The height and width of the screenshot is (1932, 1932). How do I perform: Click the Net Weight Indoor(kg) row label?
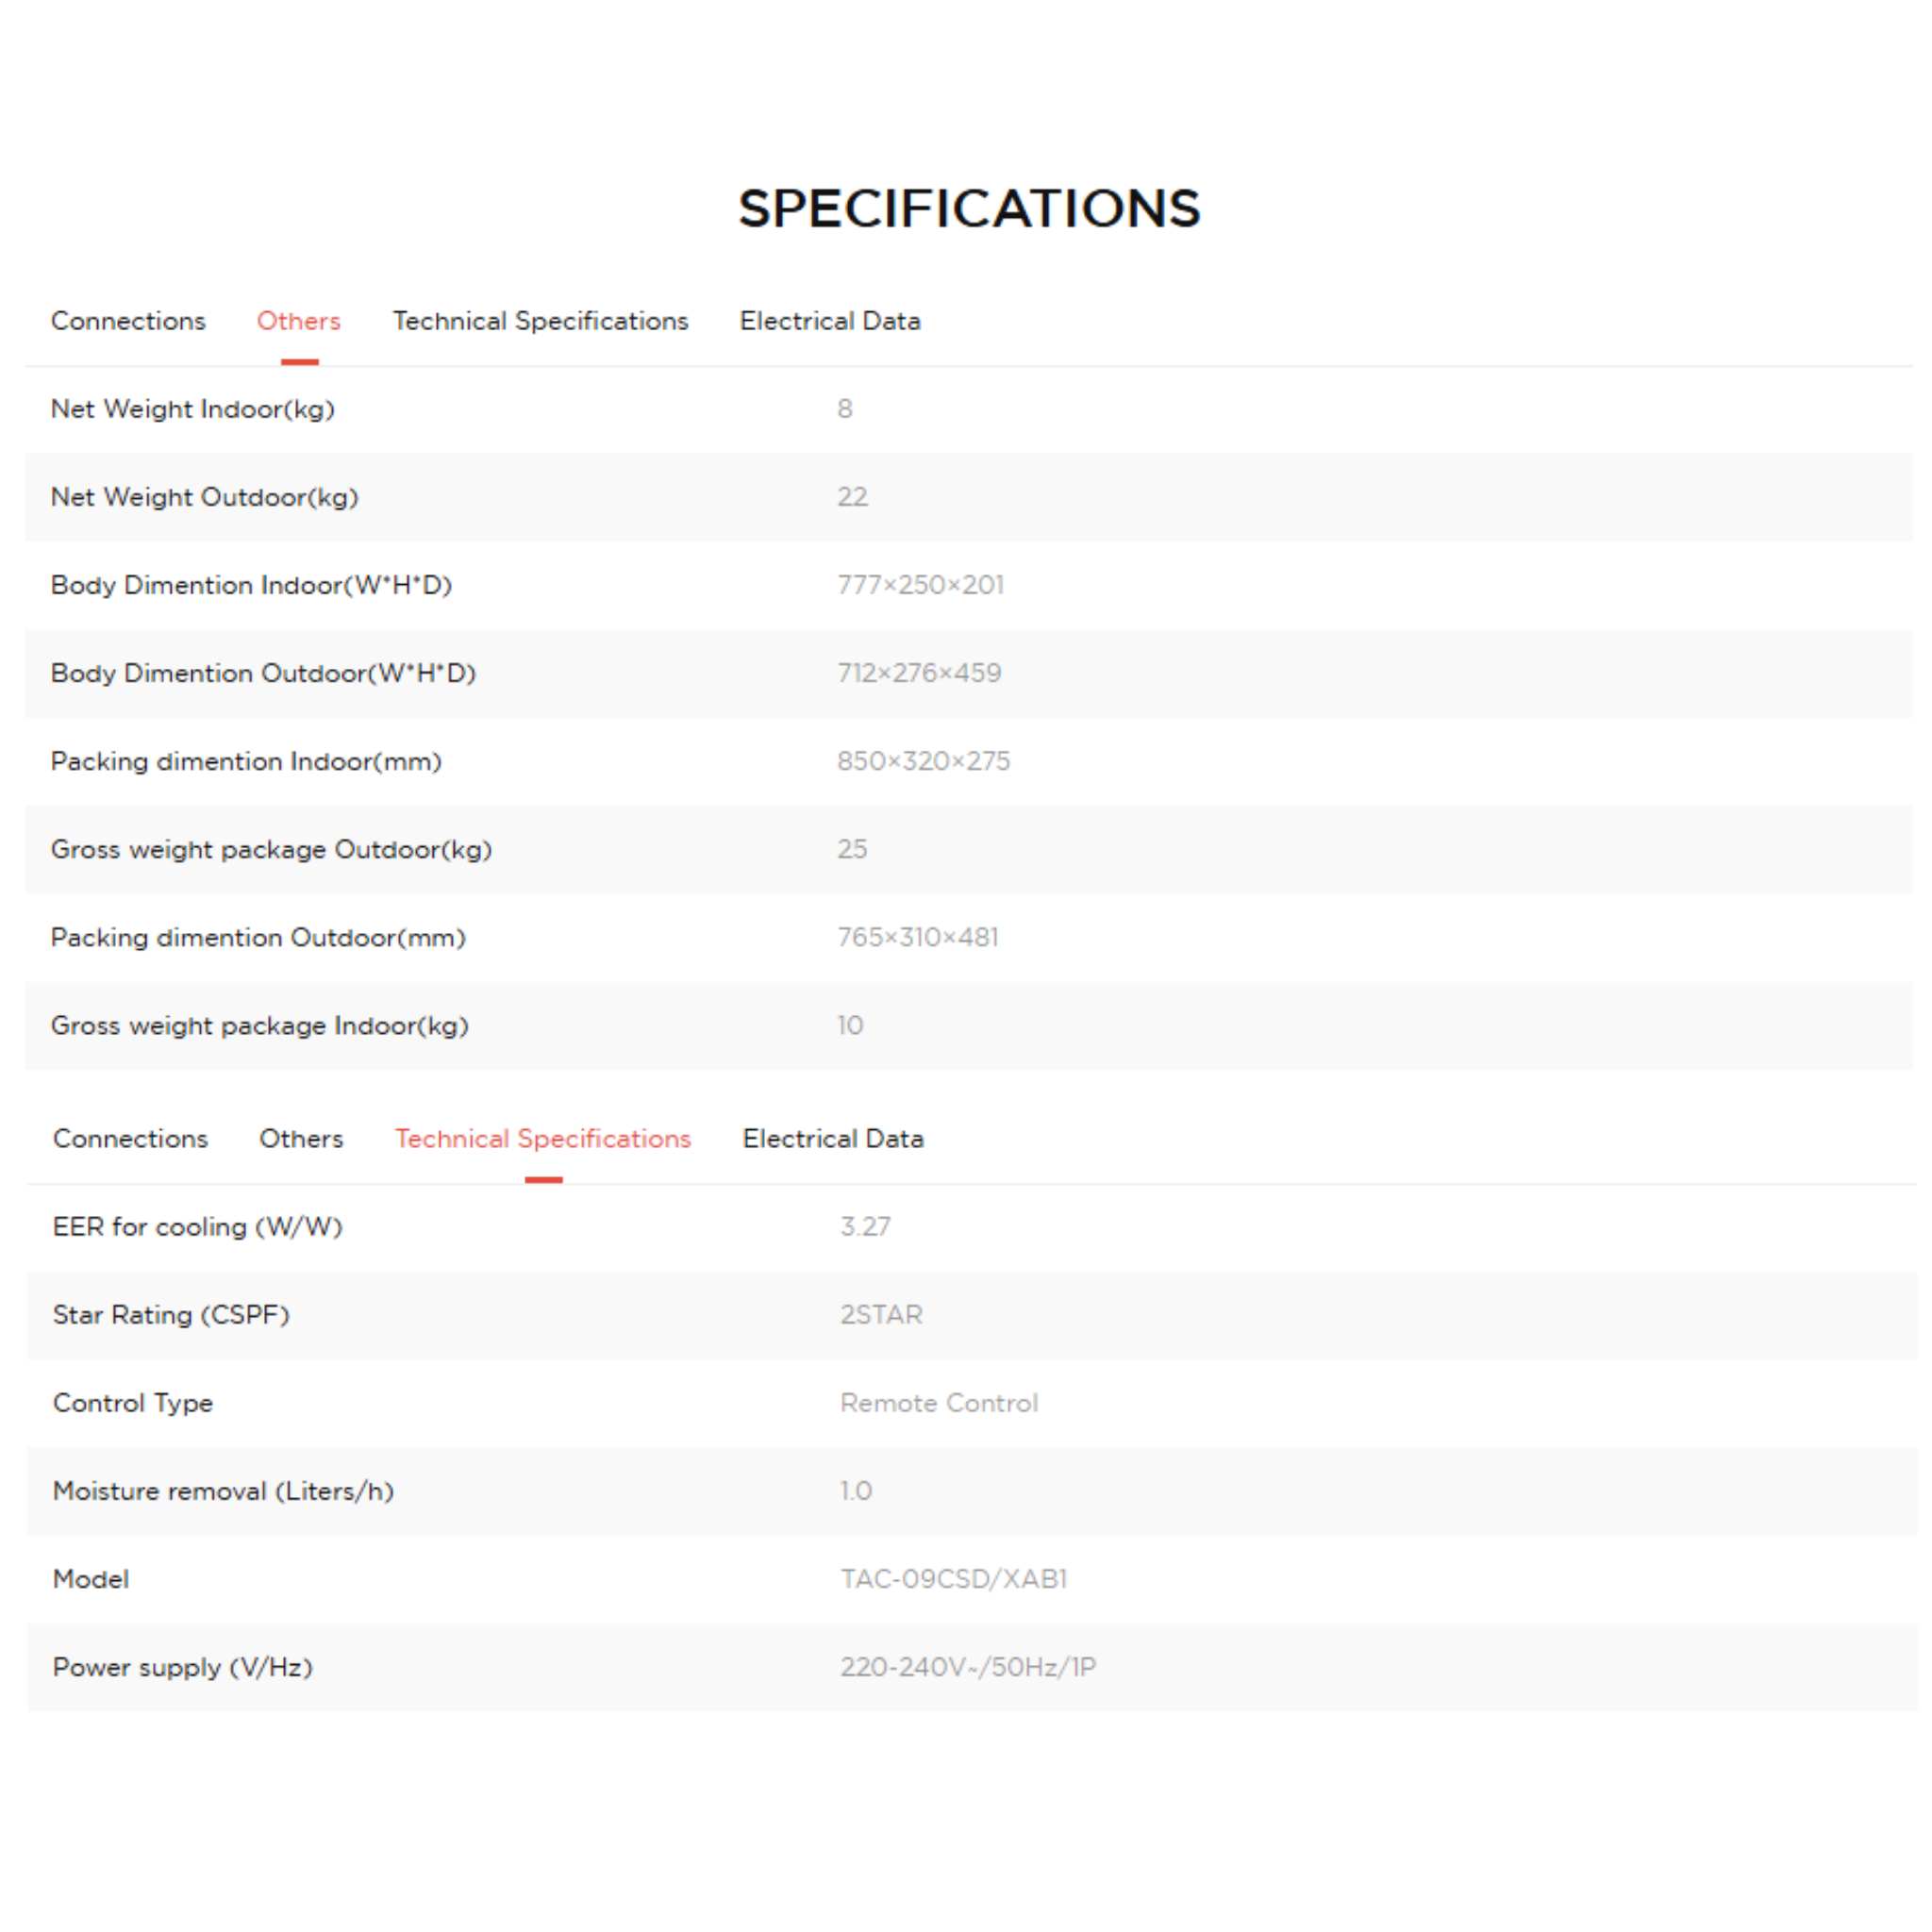192,409
